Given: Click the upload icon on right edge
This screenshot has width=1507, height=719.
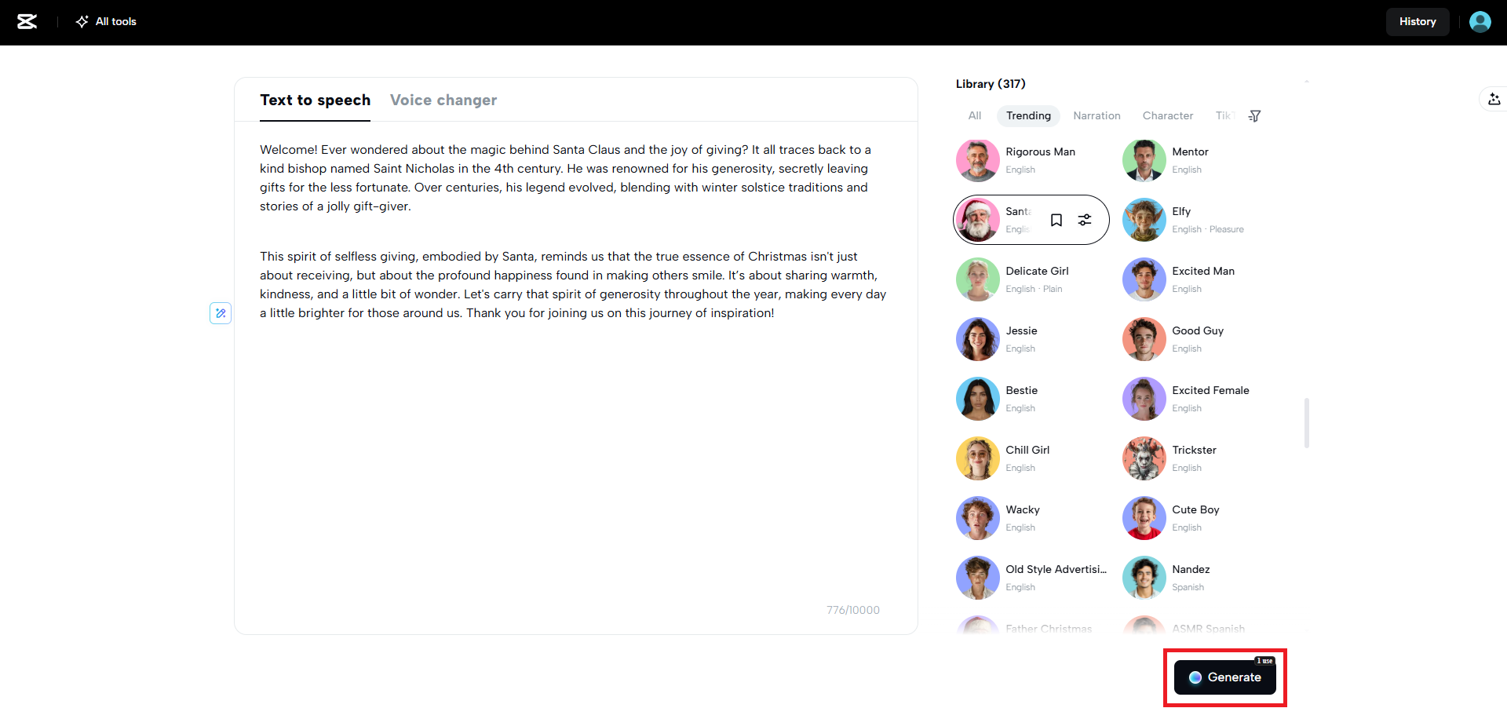Looking at the screenshot, I should tap(1494, 100).
